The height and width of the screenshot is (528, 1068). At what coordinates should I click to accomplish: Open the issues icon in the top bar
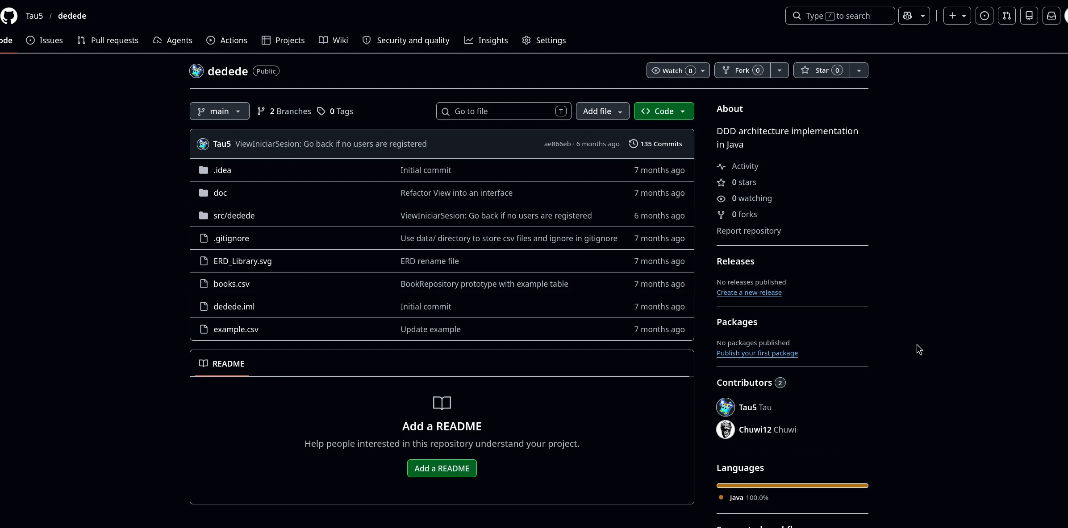click(x=984, y=16)
